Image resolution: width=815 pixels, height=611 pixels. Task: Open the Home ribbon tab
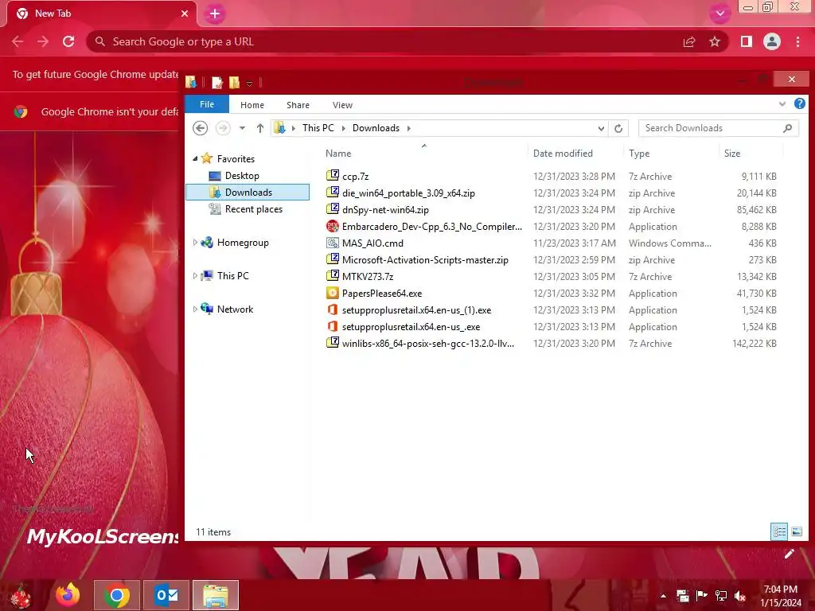point(252,105)
